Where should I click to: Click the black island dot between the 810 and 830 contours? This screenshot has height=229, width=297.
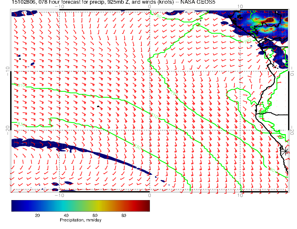pyautogui.click(x=98, y=107)
